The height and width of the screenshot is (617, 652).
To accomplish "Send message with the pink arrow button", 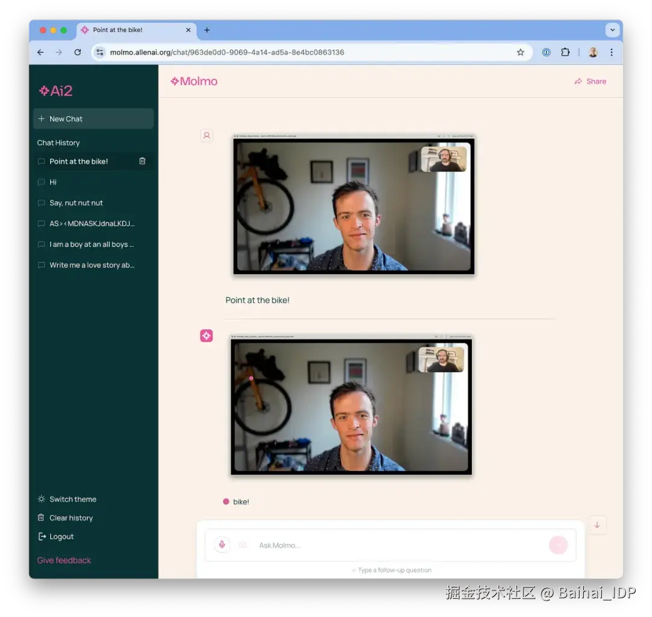I will tap(558, 545).
